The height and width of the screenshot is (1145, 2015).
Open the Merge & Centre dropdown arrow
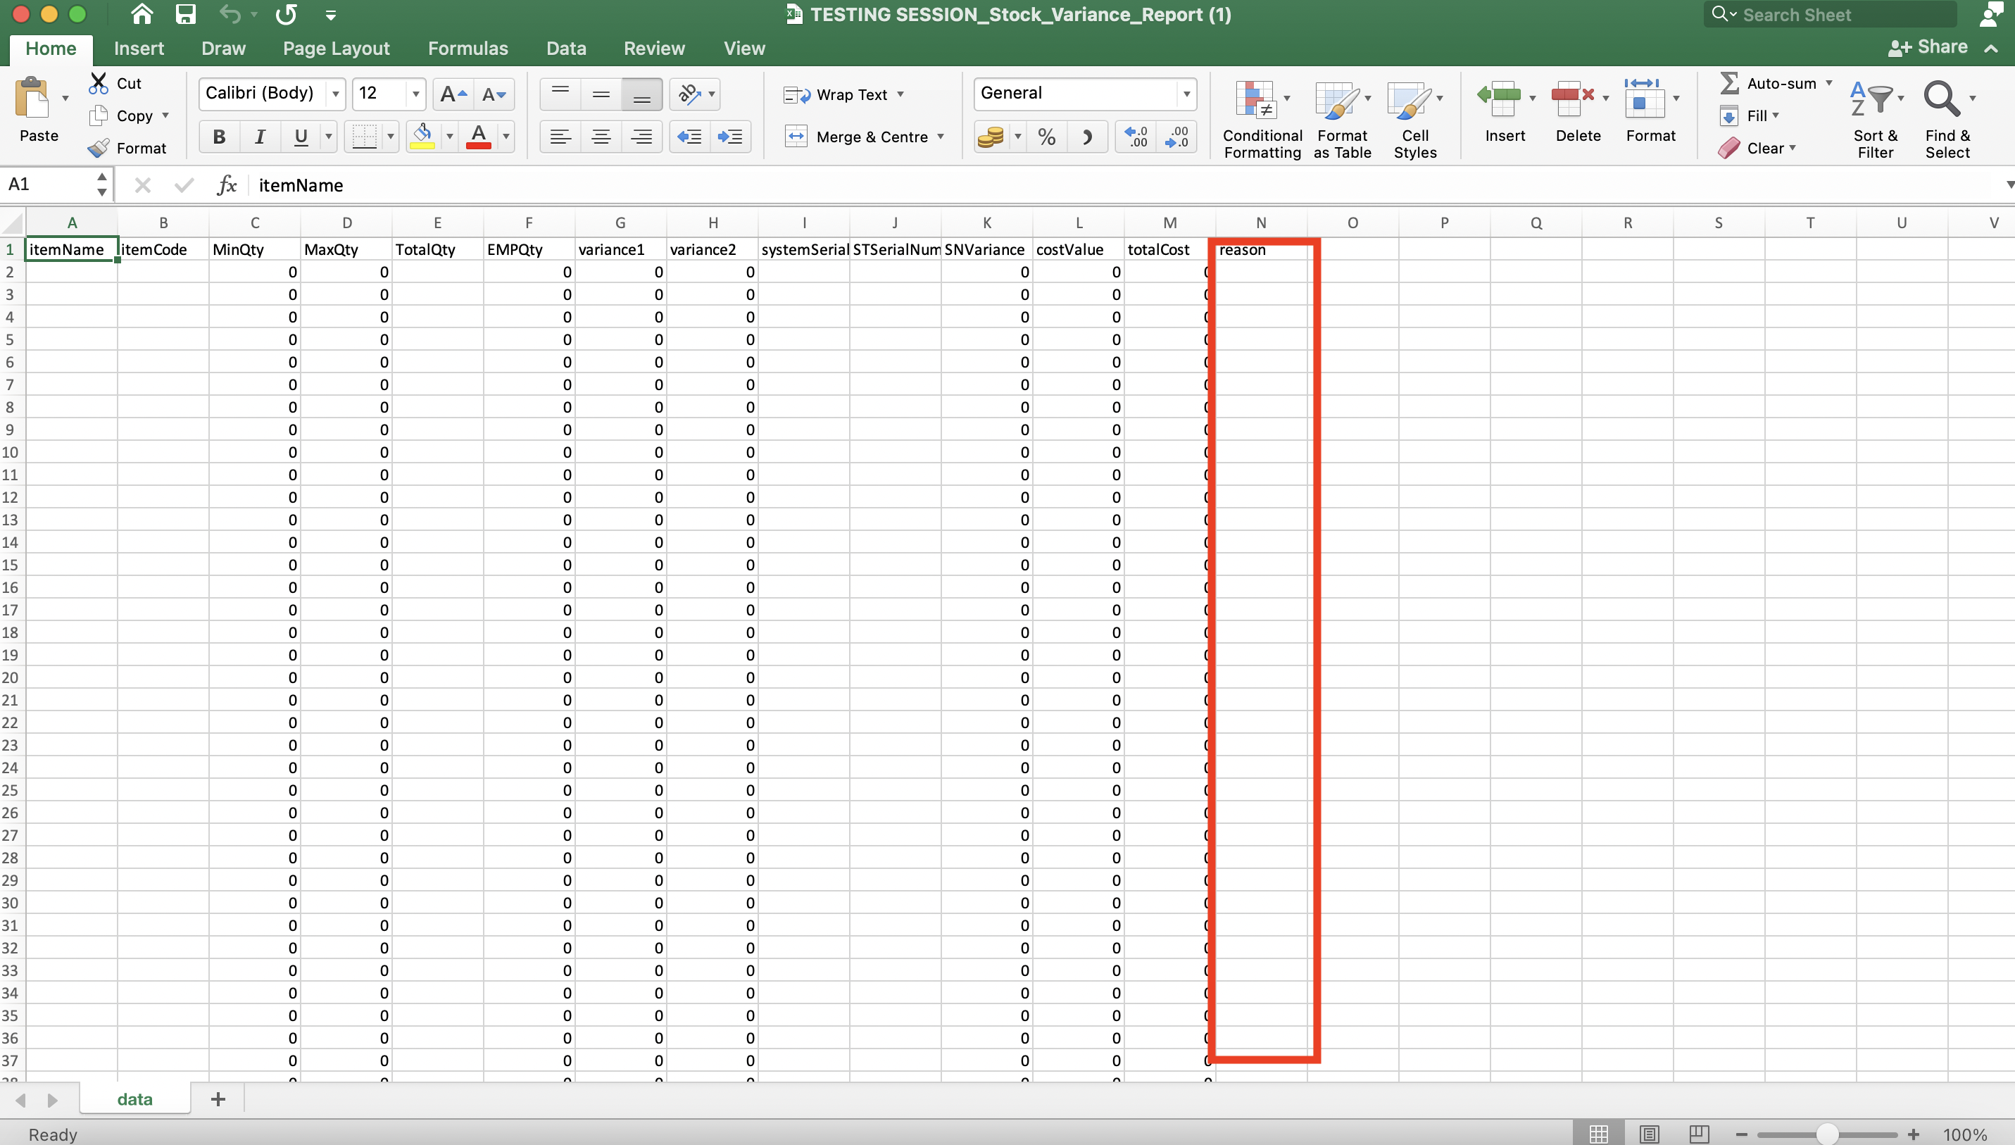click(941, 137)
